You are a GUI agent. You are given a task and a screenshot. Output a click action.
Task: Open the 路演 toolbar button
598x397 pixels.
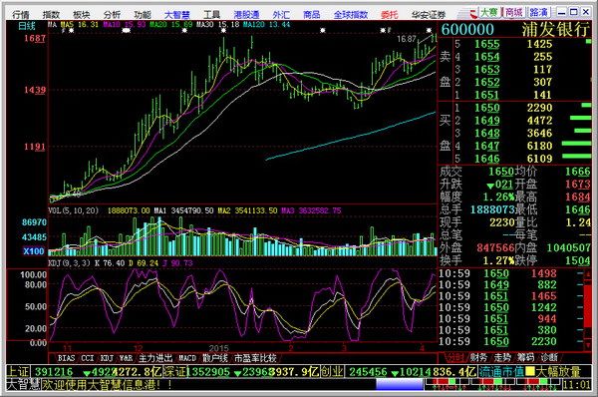538,13
